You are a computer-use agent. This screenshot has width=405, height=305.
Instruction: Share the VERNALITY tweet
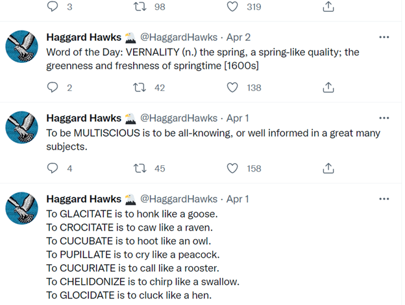pos(328,87)
